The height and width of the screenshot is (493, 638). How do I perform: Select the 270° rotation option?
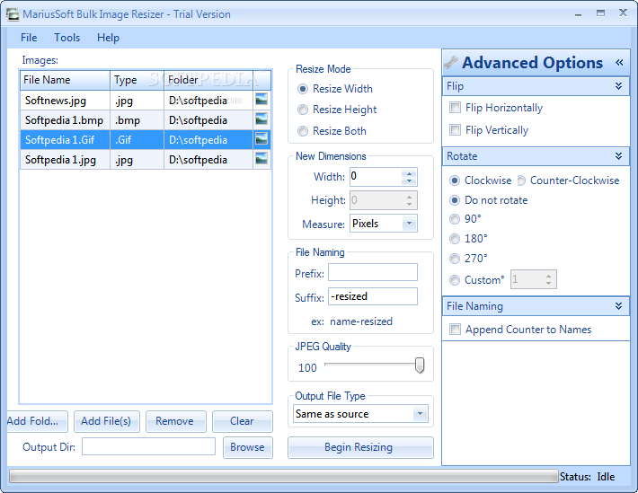pos(455,259)
